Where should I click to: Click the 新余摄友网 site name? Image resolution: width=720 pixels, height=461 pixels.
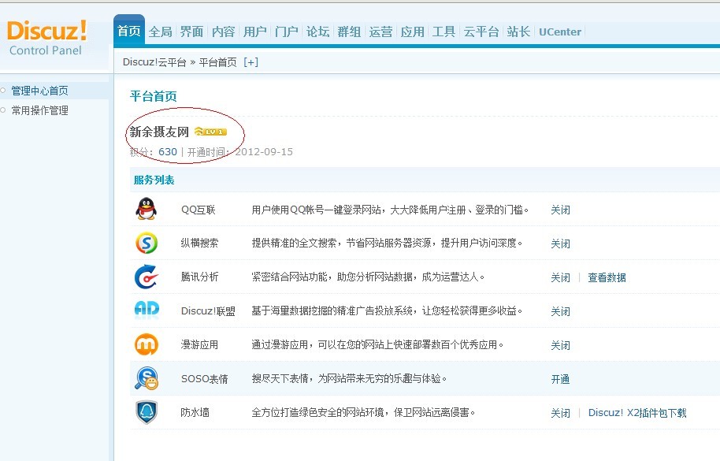pos(159,132)
